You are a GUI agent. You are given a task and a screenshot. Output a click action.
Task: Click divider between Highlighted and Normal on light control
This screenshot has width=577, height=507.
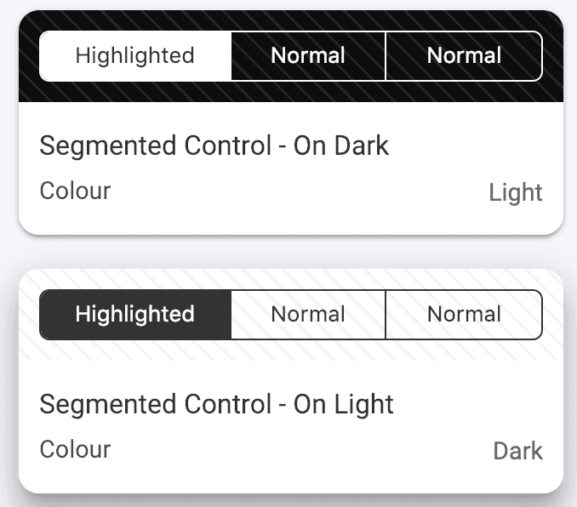coord(231,315)
